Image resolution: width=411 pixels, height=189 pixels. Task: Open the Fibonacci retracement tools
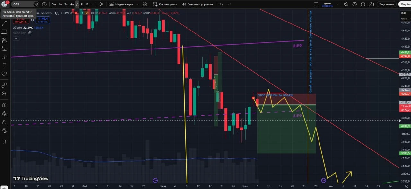(x=4, y=32)
